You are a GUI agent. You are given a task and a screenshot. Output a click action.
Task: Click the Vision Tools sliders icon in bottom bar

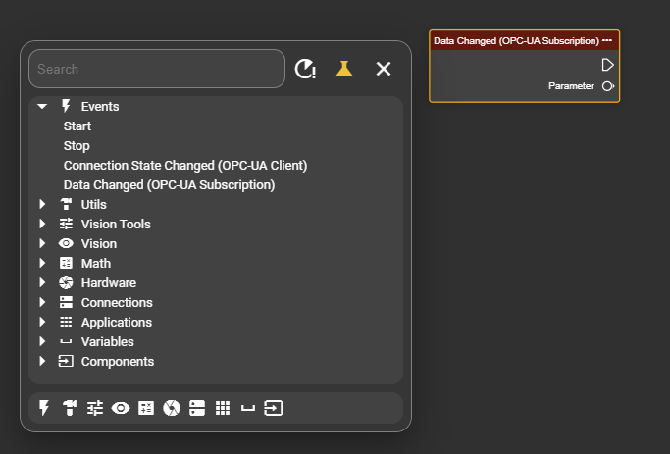point(95,408)
